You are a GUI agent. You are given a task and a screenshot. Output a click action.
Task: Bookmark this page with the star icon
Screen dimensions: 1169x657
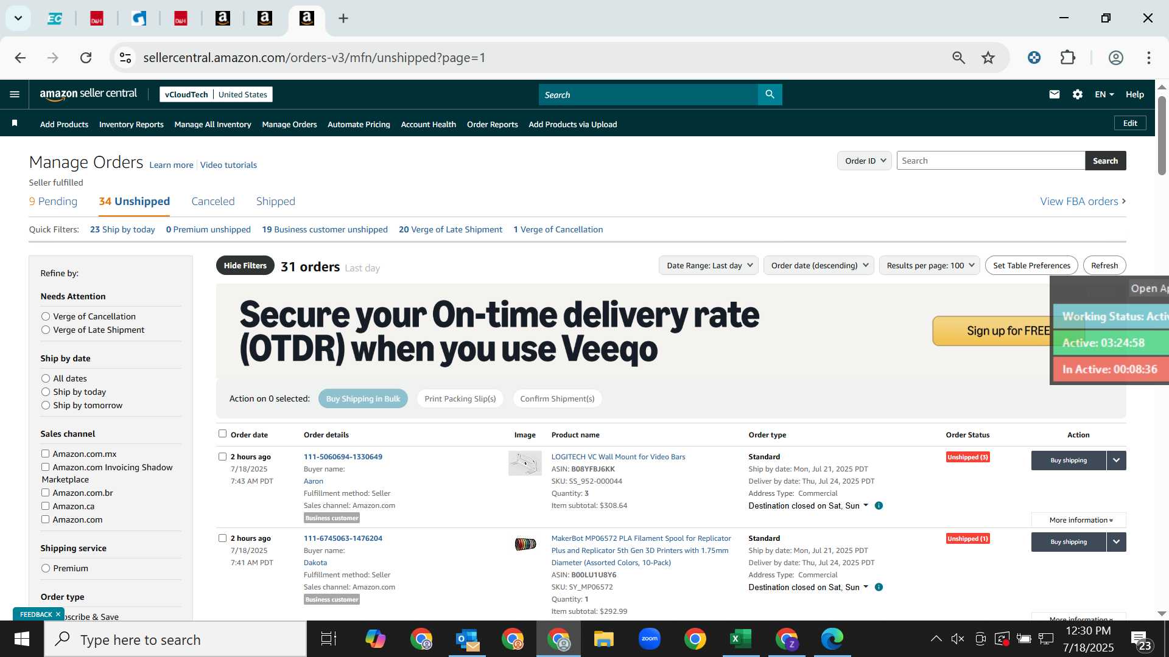click(988, 58)
